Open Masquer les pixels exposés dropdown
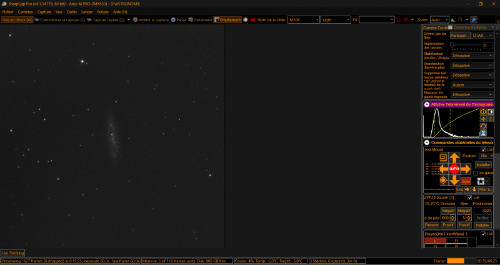Viewport: 500px width, 265px height. 472,95
